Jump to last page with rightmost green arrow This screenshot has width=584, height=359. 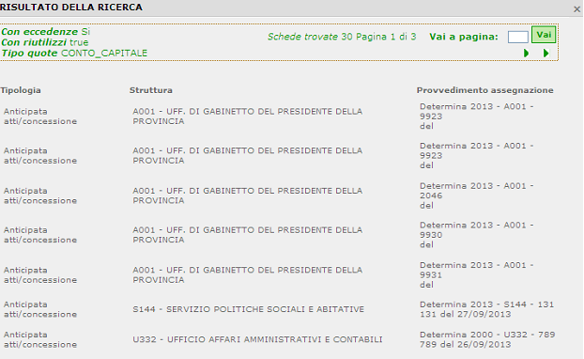click(x=546, y=54)
